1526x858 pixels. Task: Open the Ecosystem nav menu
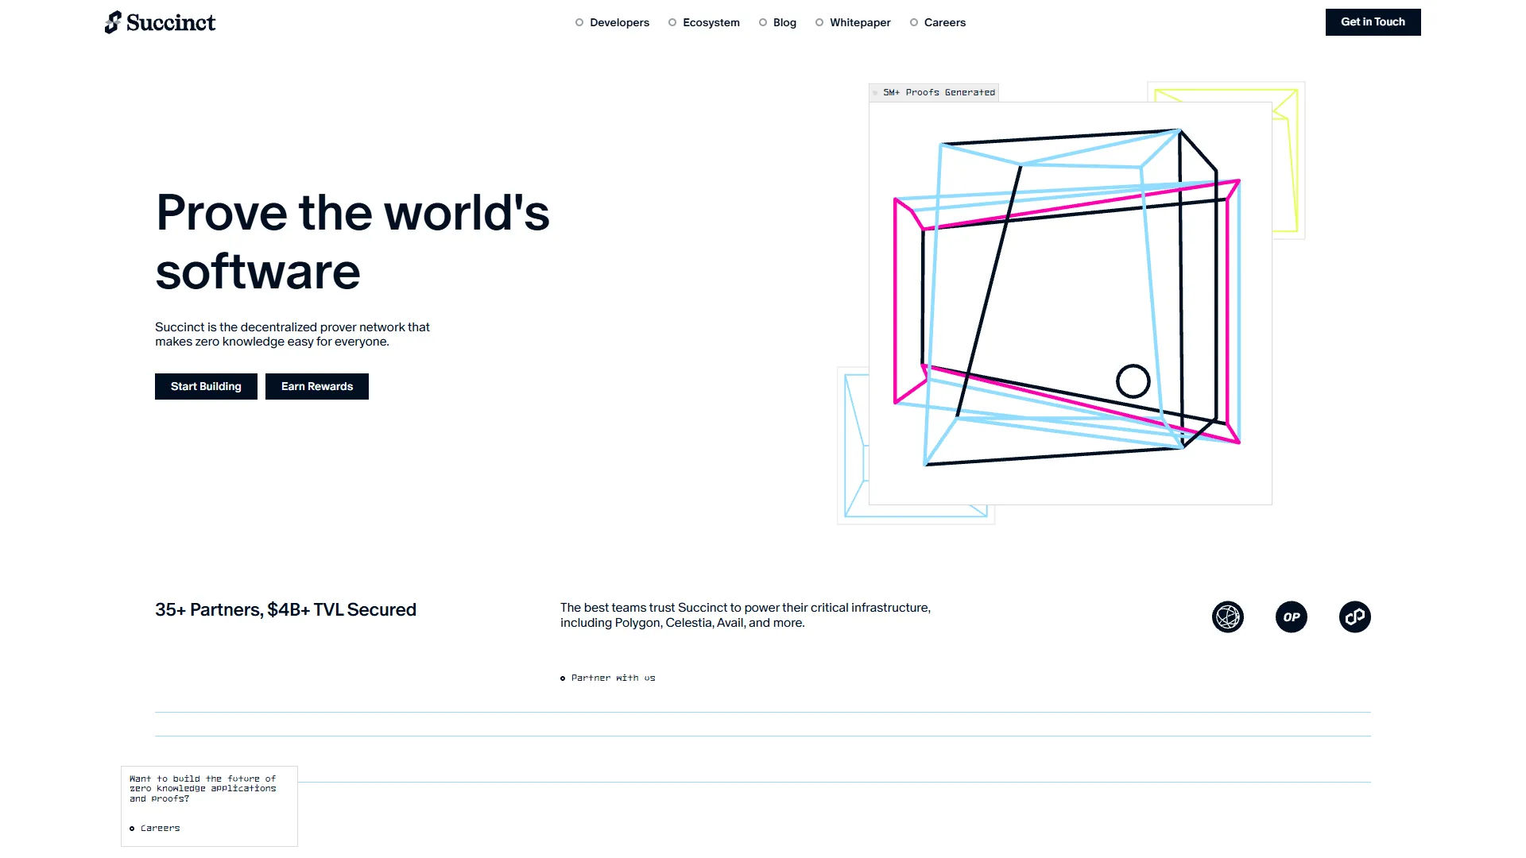coord(711,22)
